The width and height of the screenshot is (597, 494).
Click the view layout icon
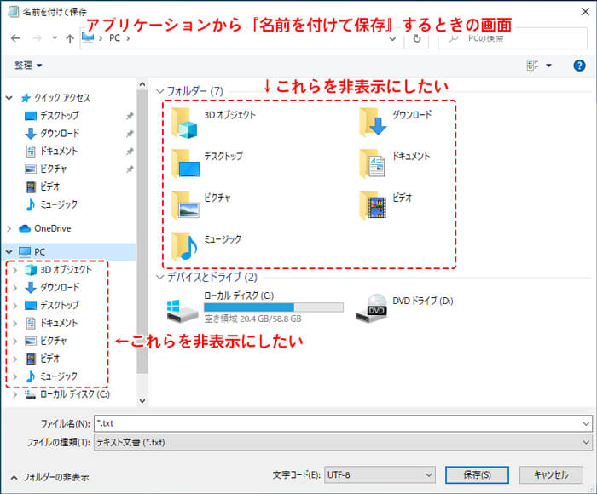(x=532, y=66)
